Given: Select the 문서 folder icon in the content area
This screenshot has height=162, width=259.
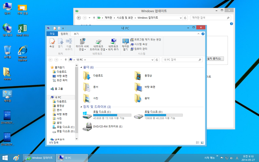Looking at the screenshot, I should pyautogui.click(x=87, y=87).
